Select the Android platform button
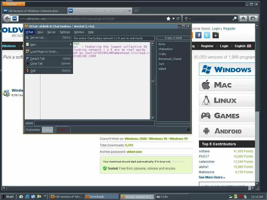 [x=227, y=131]
